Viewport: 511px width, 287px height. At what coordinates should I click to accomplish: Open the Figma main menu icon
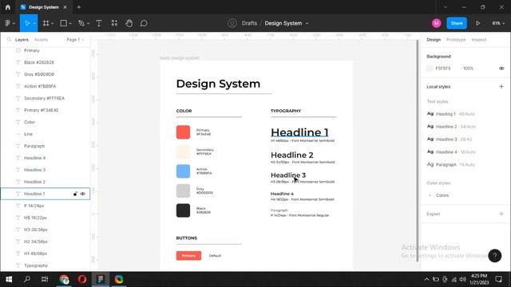point(7,23)
